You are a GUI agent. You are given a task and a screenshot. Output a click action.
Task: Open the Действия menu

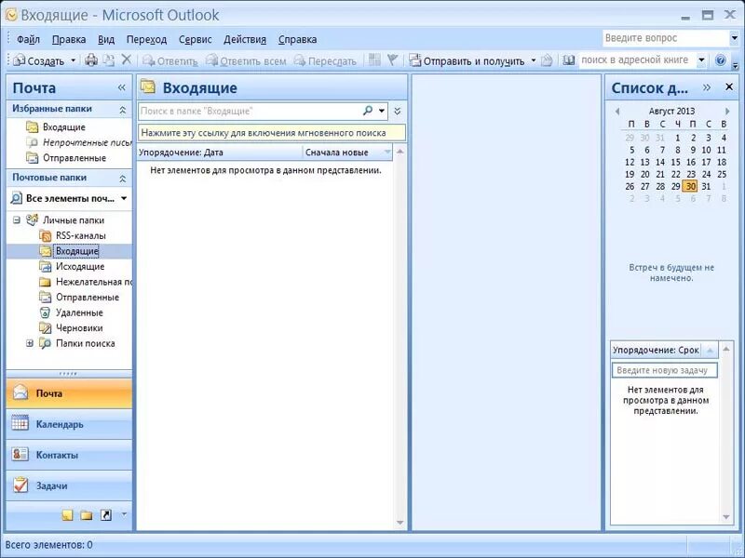245,39
